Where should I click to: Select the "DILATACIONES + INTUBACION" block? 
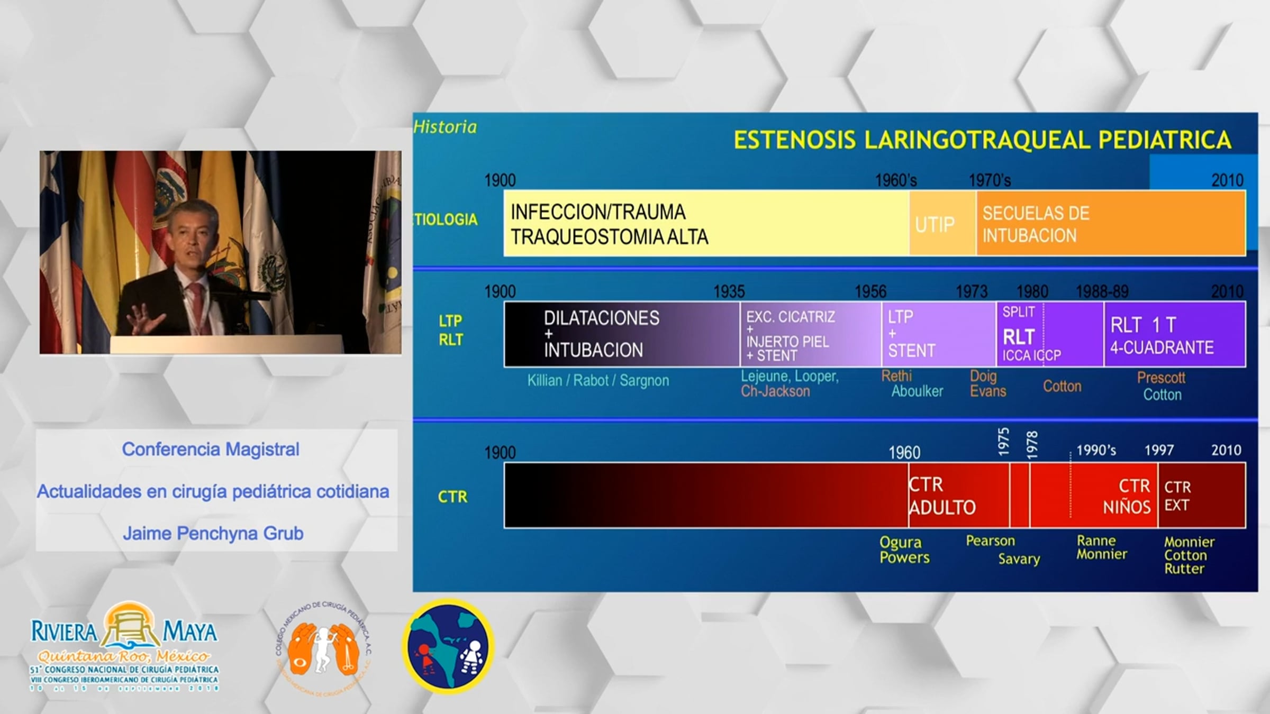622,334
